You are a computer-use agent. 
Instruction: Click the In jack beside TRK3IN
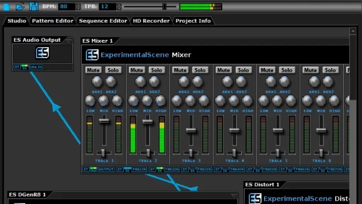(193, 169)
